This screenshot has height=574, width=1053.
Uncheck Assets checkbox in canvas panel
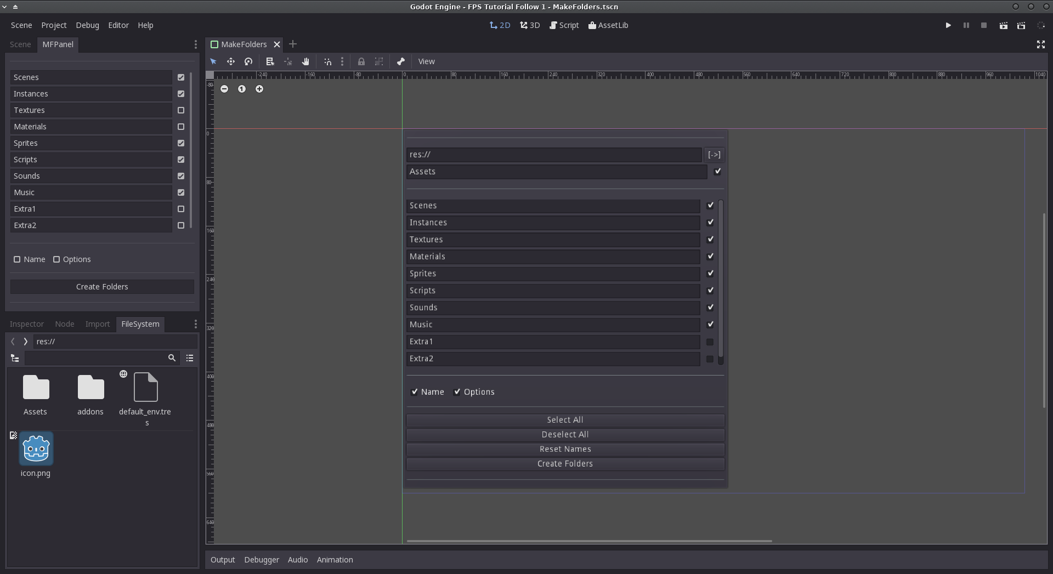tap(717, 172)
